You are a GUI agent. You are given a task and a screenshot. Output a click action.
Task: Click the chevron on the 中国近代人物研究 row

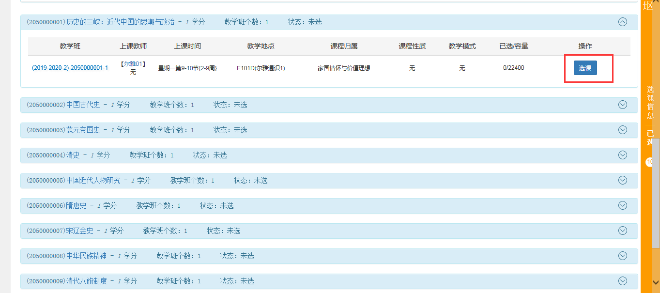[x=623, y=180]
